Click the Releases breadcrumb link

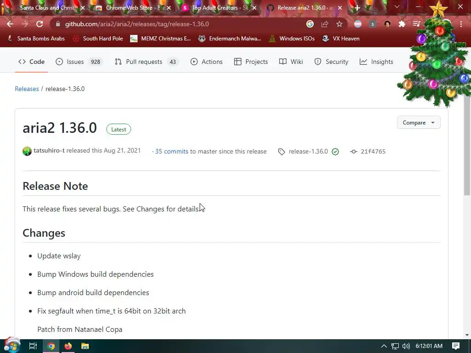click(27, 89)
